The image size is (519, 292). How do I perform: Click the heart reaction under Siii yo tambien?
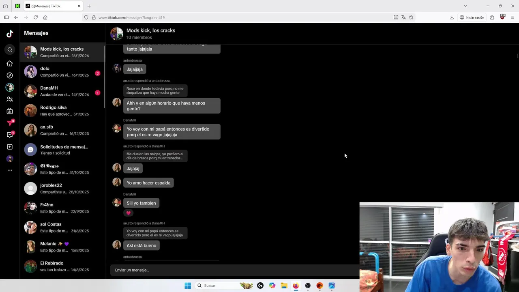(129, 213)
